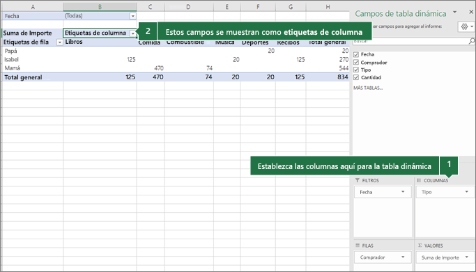Expand the Comprador item in the Filas area

pos(403,257)
